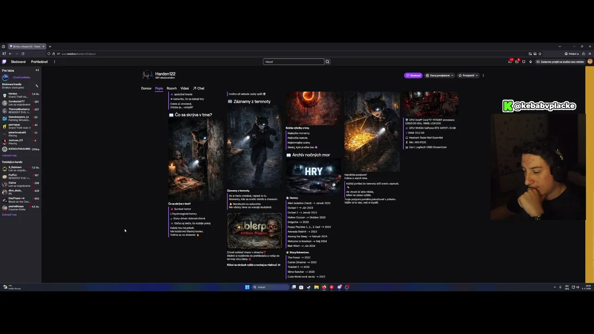594x334 pixels.
Task: Switch to Rozvrh tab
Action: 172,88
